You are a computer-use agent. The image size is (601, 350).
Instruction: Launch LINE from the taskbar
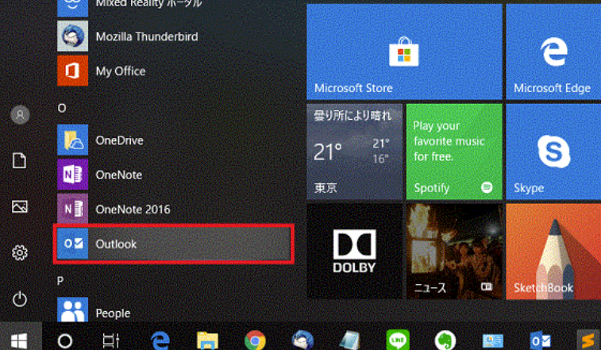pyautogui.click(x=398, y=340)
